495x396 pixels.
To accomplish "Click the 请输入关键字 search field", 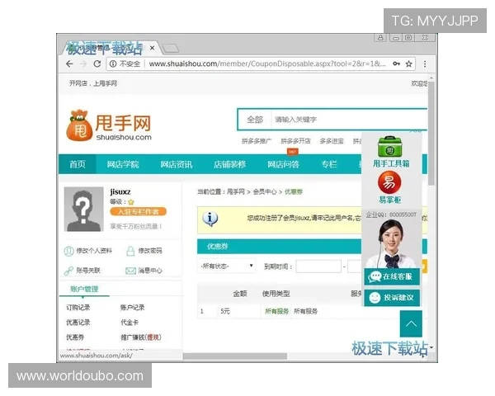I will [x=349, y=120].
